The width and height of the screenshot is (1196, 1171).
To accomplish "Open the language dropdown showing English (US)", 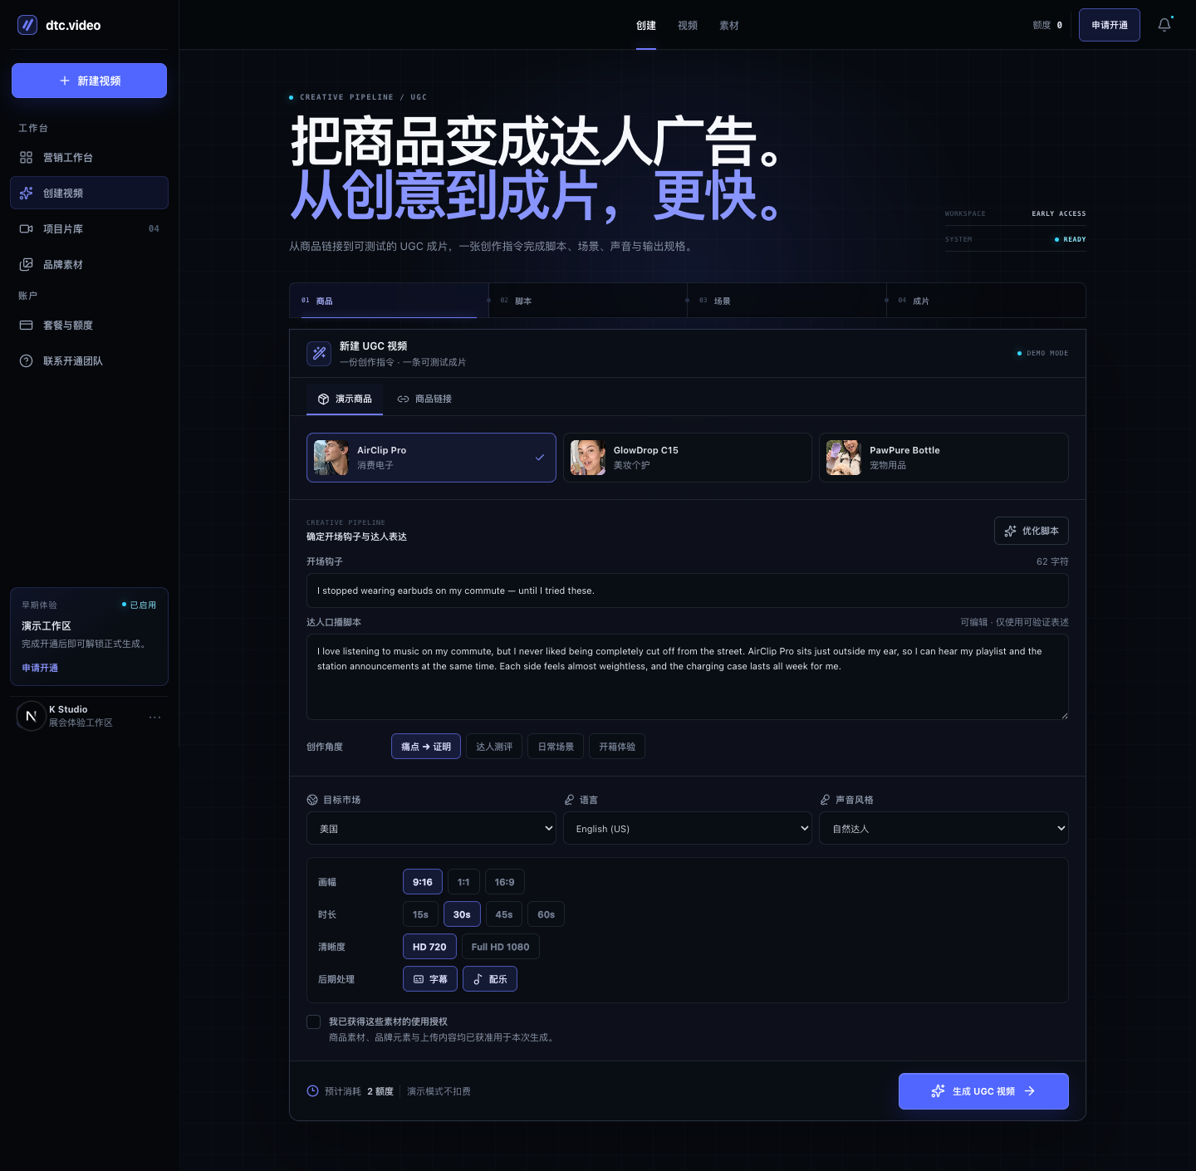I will pos(688,829).
